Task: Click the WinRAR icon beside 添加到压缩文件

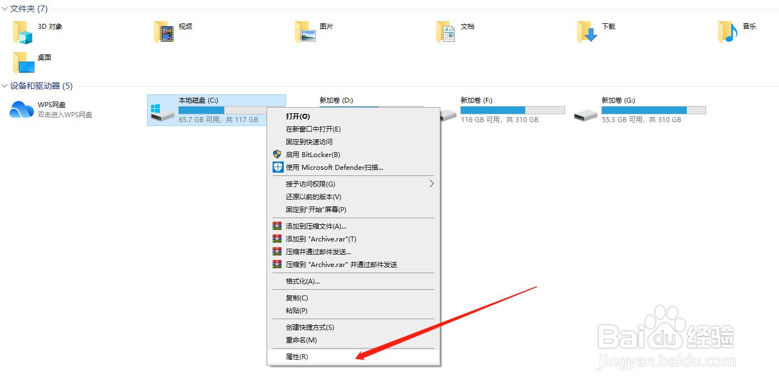Action: point(277,225)
